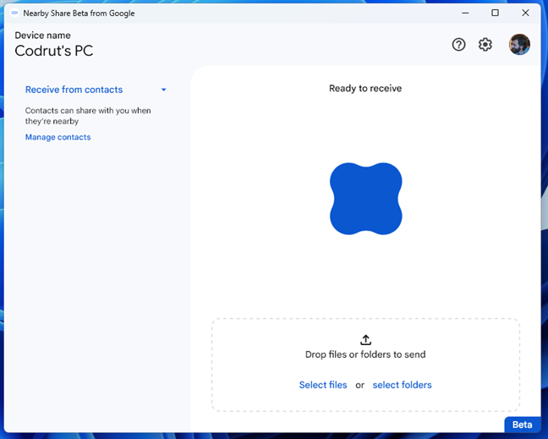Click select folders link

click(x=402, y=385)
